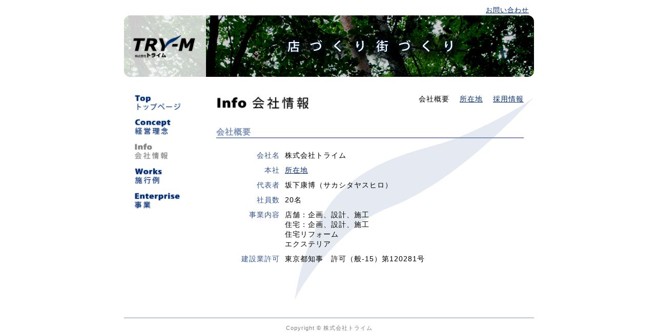This screenshot has height=333, width=658.
Task: Click 住宅：企画、設計、施工 line
Action: click(327, 224)
